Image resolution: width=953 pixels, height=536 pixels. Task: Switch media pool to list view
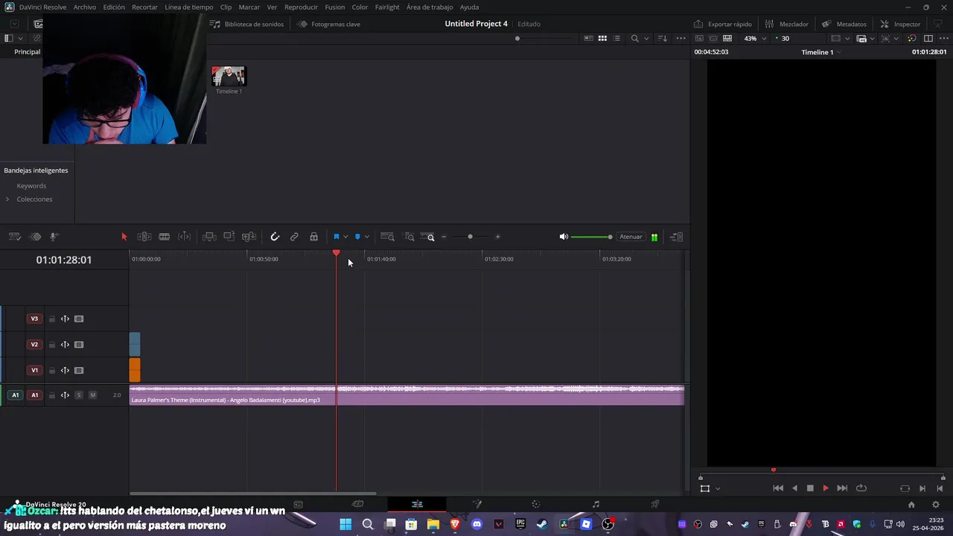tap(616, 38)
